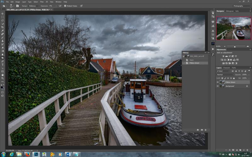Screen dimensions: 252x157
Task: Switch to the Channels tab
Action: (x=226, y=68)
